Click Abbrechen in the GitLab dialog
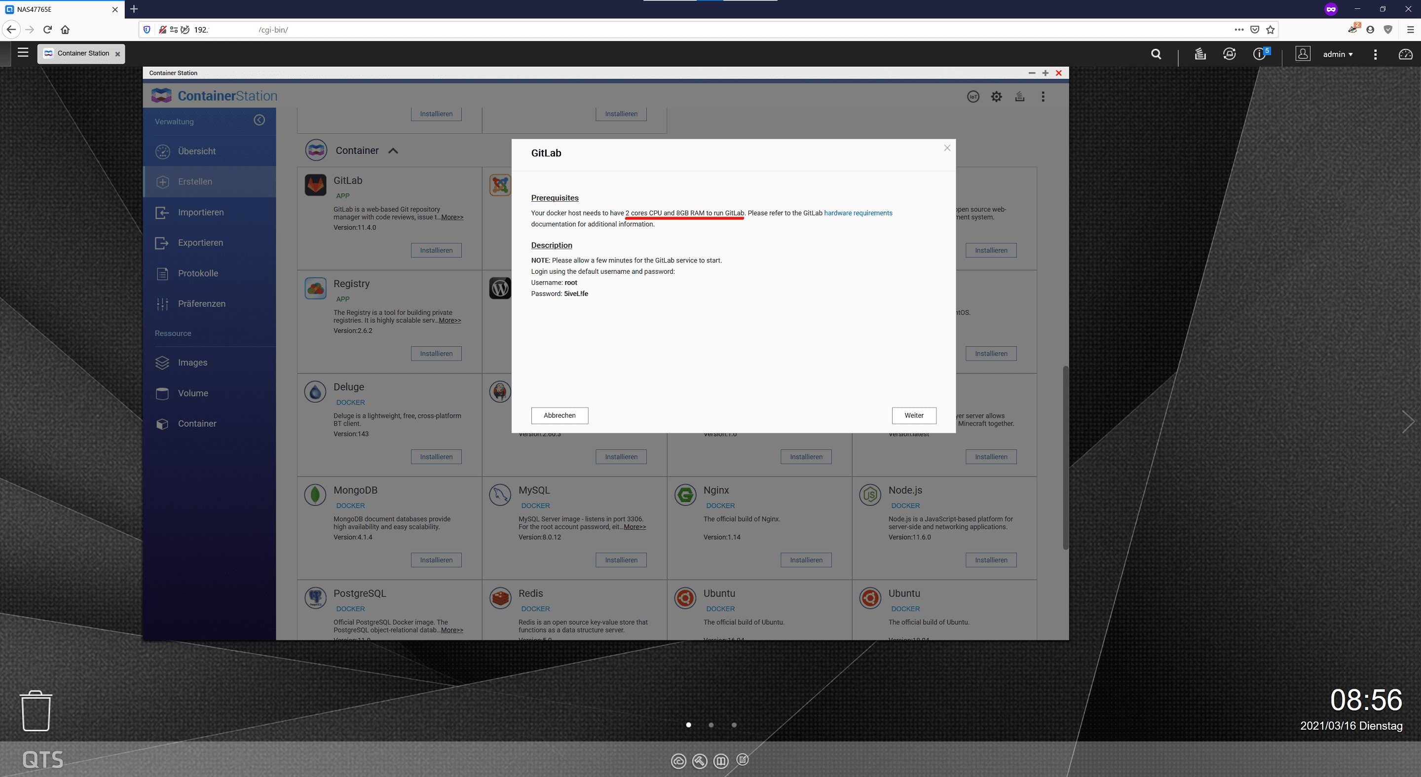This screenshot has width=1421, height=777. click(560, 415)
